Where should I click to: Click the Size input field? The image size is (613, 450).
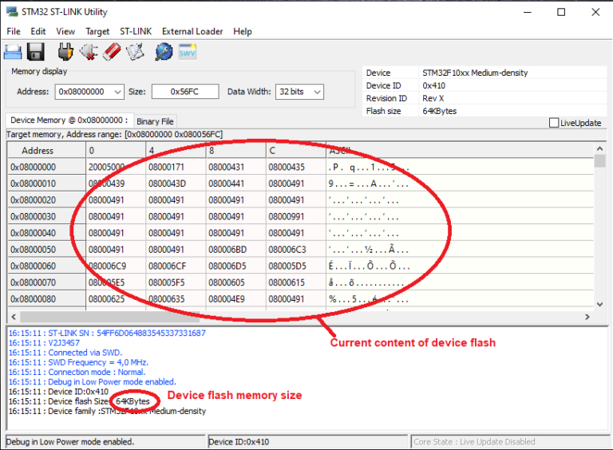184,92
